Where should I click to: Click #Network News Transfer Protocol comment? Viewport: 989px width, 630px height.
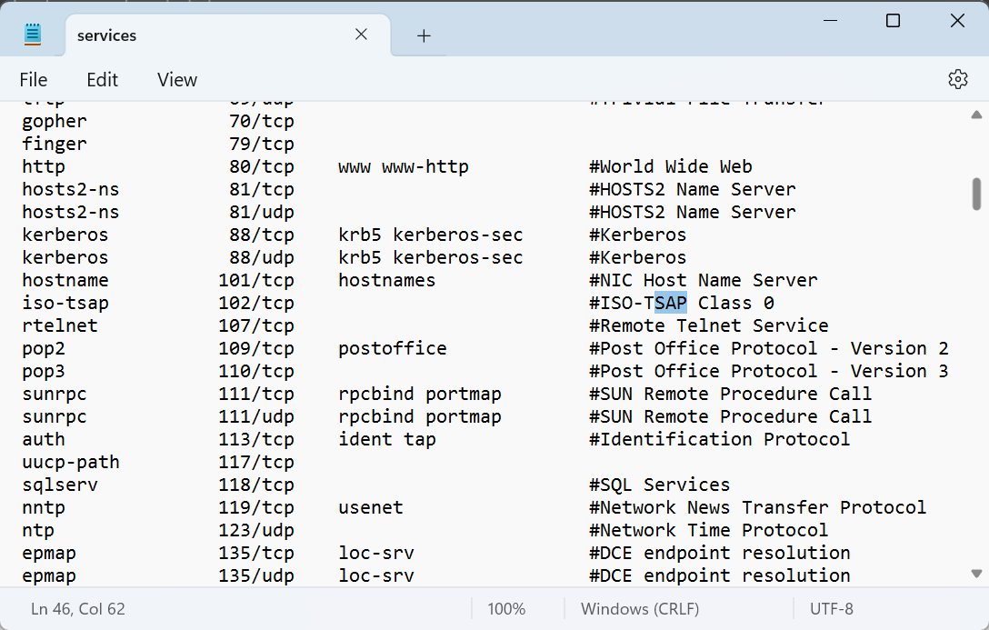coord(757,507)
